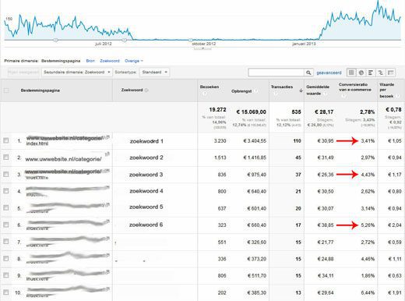This screenshot has height=301, width=405.
Task: Open row 1 landing page external link icon
Action: point(107,136)
